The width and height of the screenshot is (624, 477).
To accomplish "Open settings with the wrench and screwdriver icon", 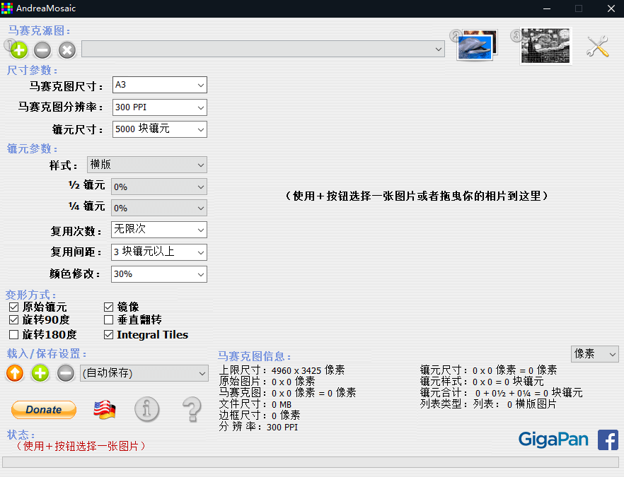I will pyautogui.click(x=598, y=46).
